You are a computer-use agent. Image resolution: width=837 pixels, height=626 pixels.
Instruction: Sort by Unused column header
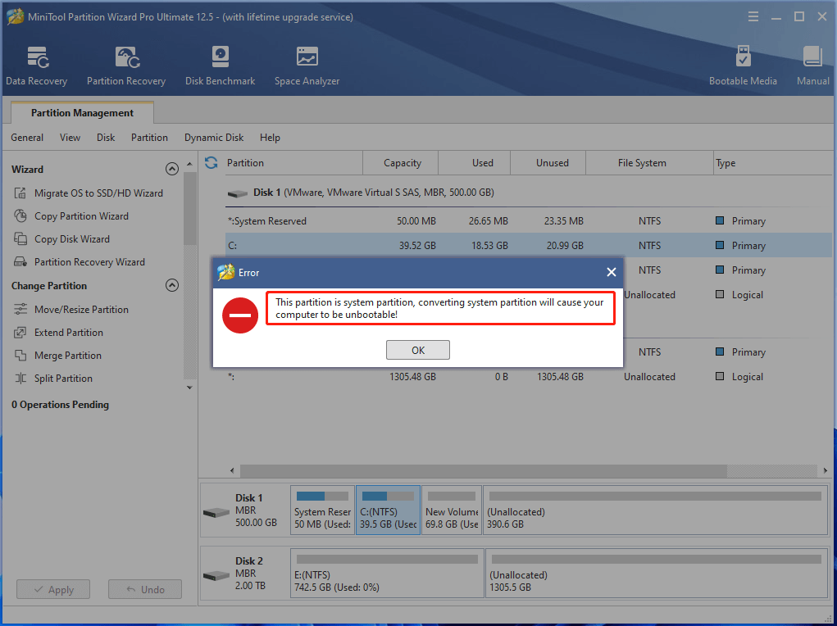coord(548,163)
